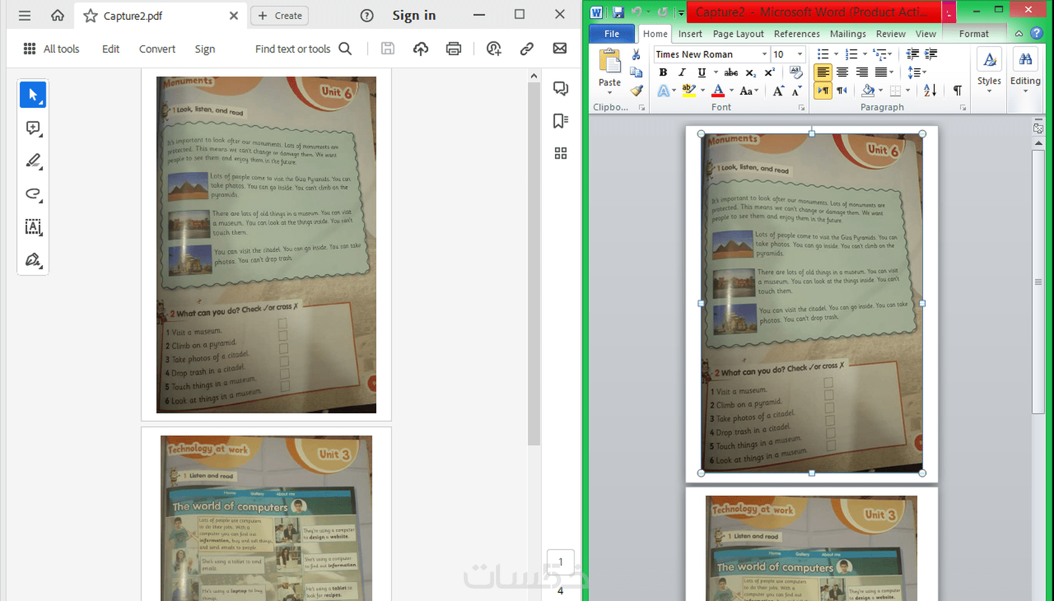Switch to References tab in Word

click(x=797, y=33)
